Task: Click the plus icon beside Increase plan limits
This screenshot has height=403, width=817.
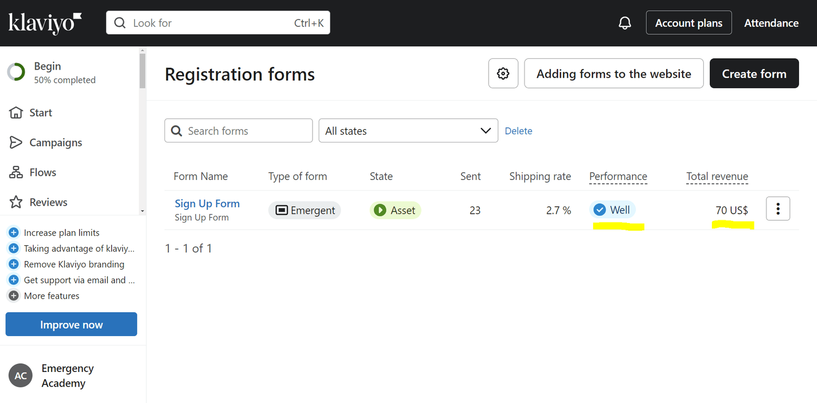Action: pyautogui.click(x=14, y=233)
